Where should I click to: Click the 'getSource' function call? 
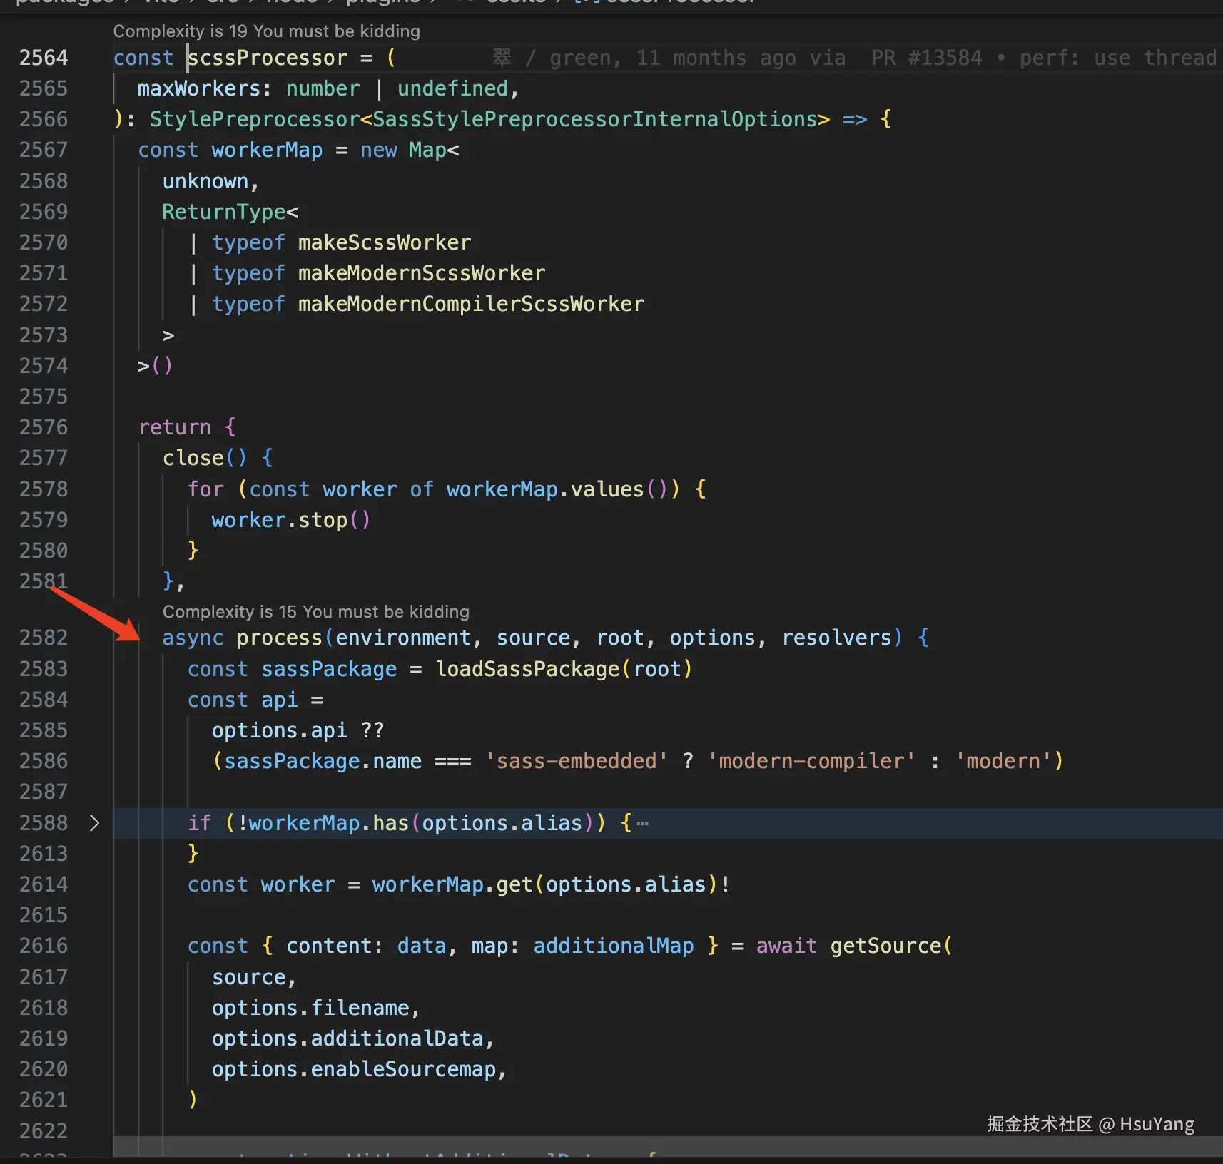(x=885, y=946)
